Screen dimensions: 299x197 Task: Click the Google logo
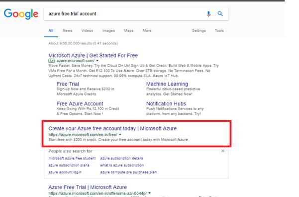coord(21,14)
